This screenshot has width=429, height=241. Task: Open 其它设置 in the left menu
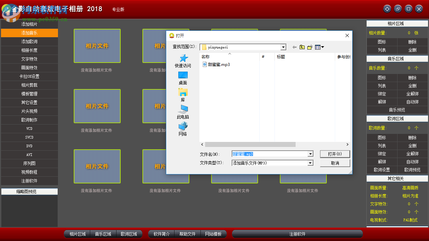(x=29, y=102)
